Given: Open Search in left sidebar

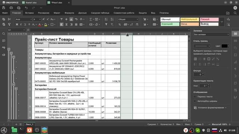Looking at the screenshot, I should (4, 33).
